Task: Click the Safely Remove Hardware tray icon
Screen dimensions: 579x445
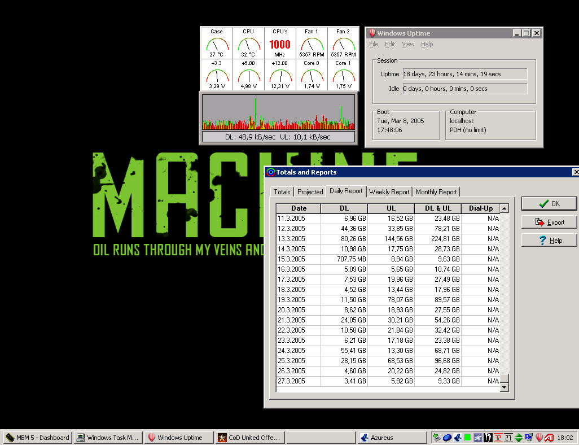Action: pos(437,438)
